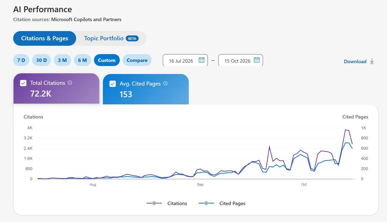The image size is (387, 222).
Task: Click the Cited Pages legend marker
Action: click(x=206, y=203)
